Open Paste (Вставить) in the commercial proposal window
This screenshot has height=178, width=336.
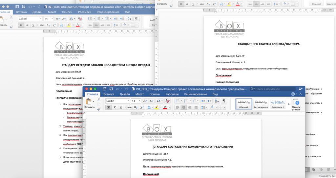pyautogui.click(x=89, y=103)
